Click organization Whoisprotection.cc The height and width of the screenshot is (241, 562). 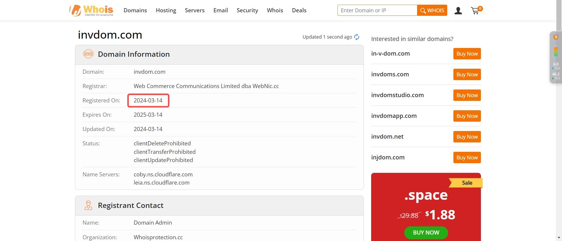(158, 237)
